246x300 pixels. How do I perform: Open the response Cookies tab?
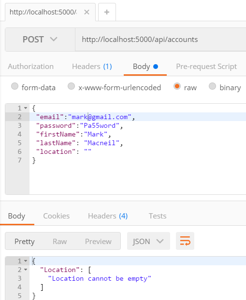(x=57, y=216)
